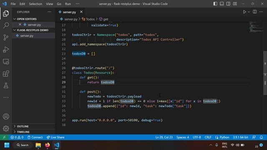Screen dimensions: 267x150
Task: Change line endings via CRLF entry
Action: [x=208, y=137]
